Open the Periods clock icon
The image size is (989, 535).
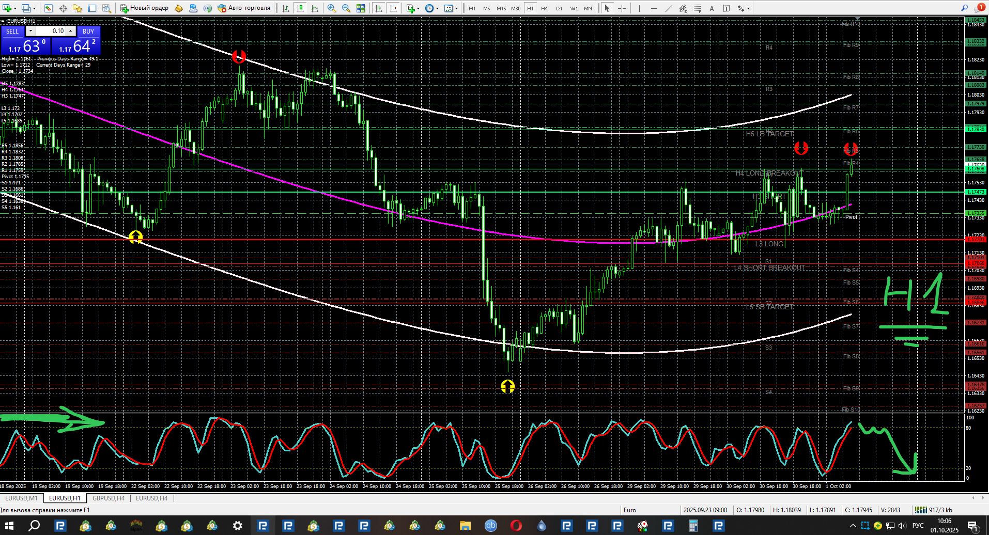click(x=429, y=8)
